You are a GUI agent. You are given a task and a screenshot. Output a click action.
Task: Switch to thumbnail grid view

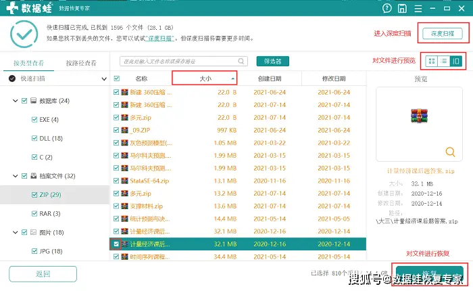432,61
